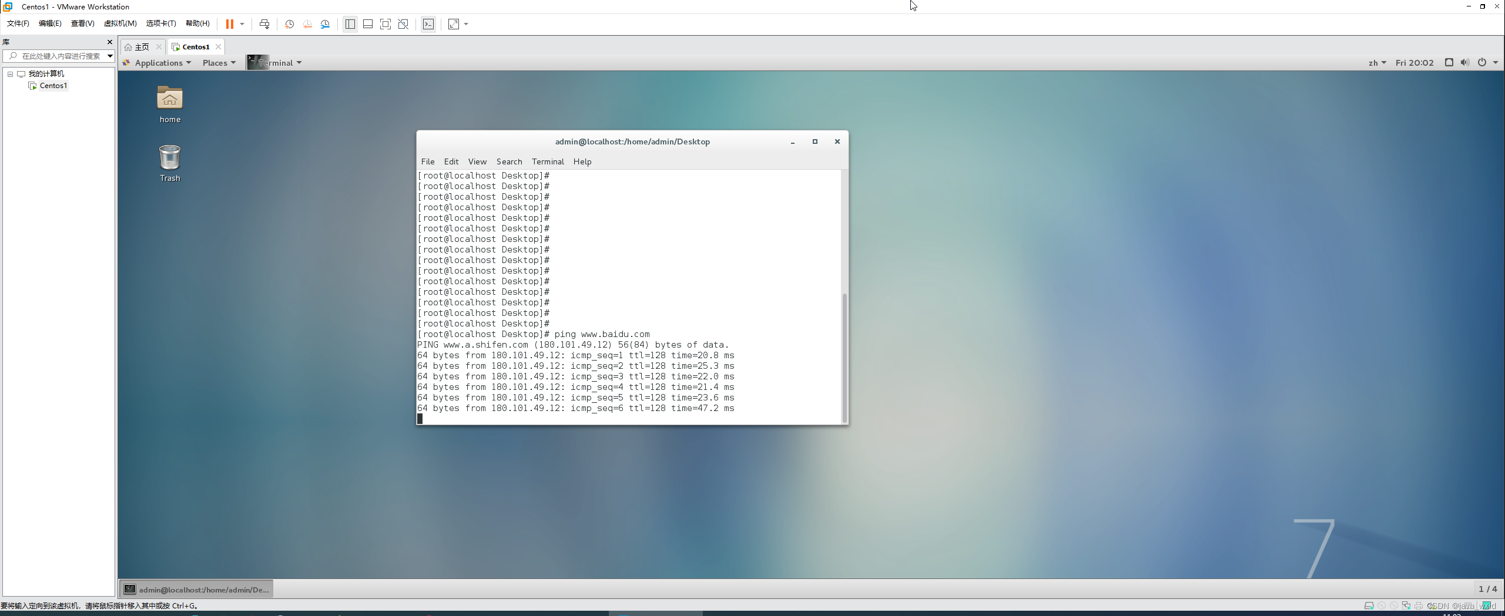
Task: Open the zh input language selector
Action: tap(1377, 63)
